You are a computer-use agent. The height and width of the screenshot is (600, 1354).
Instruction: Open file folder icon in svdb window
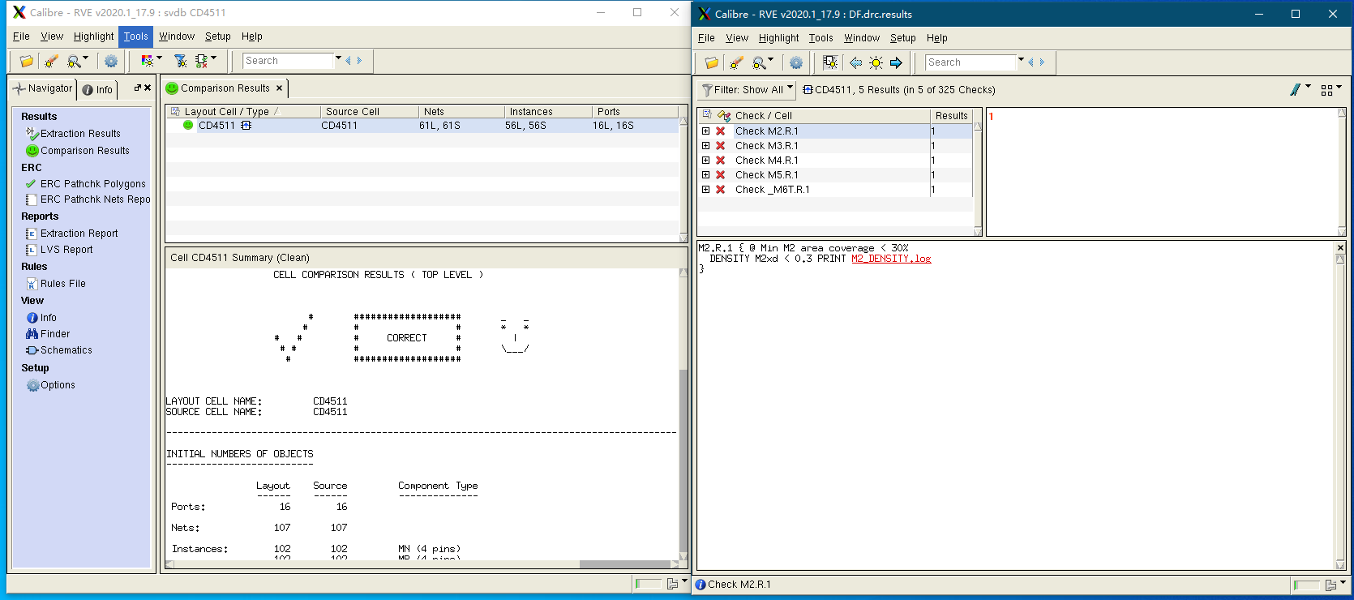pyautogui.click(x=27, y=61)
